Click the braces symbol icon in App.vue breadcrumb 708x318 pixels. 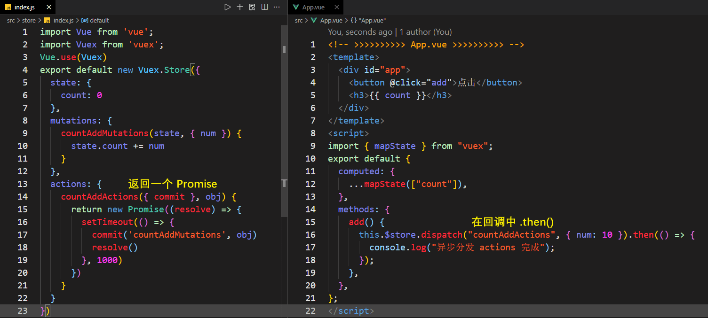[353, 20]
